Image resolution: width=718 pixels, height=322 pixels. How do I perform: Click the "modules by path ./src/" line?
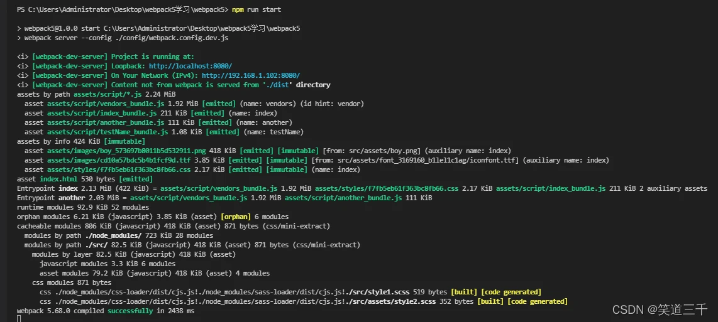[192, 245]
